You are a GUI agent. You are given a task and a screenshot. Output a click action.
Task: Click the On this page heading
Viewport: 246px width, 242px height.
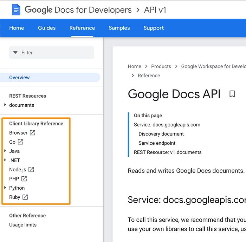(x=148, y=116)
